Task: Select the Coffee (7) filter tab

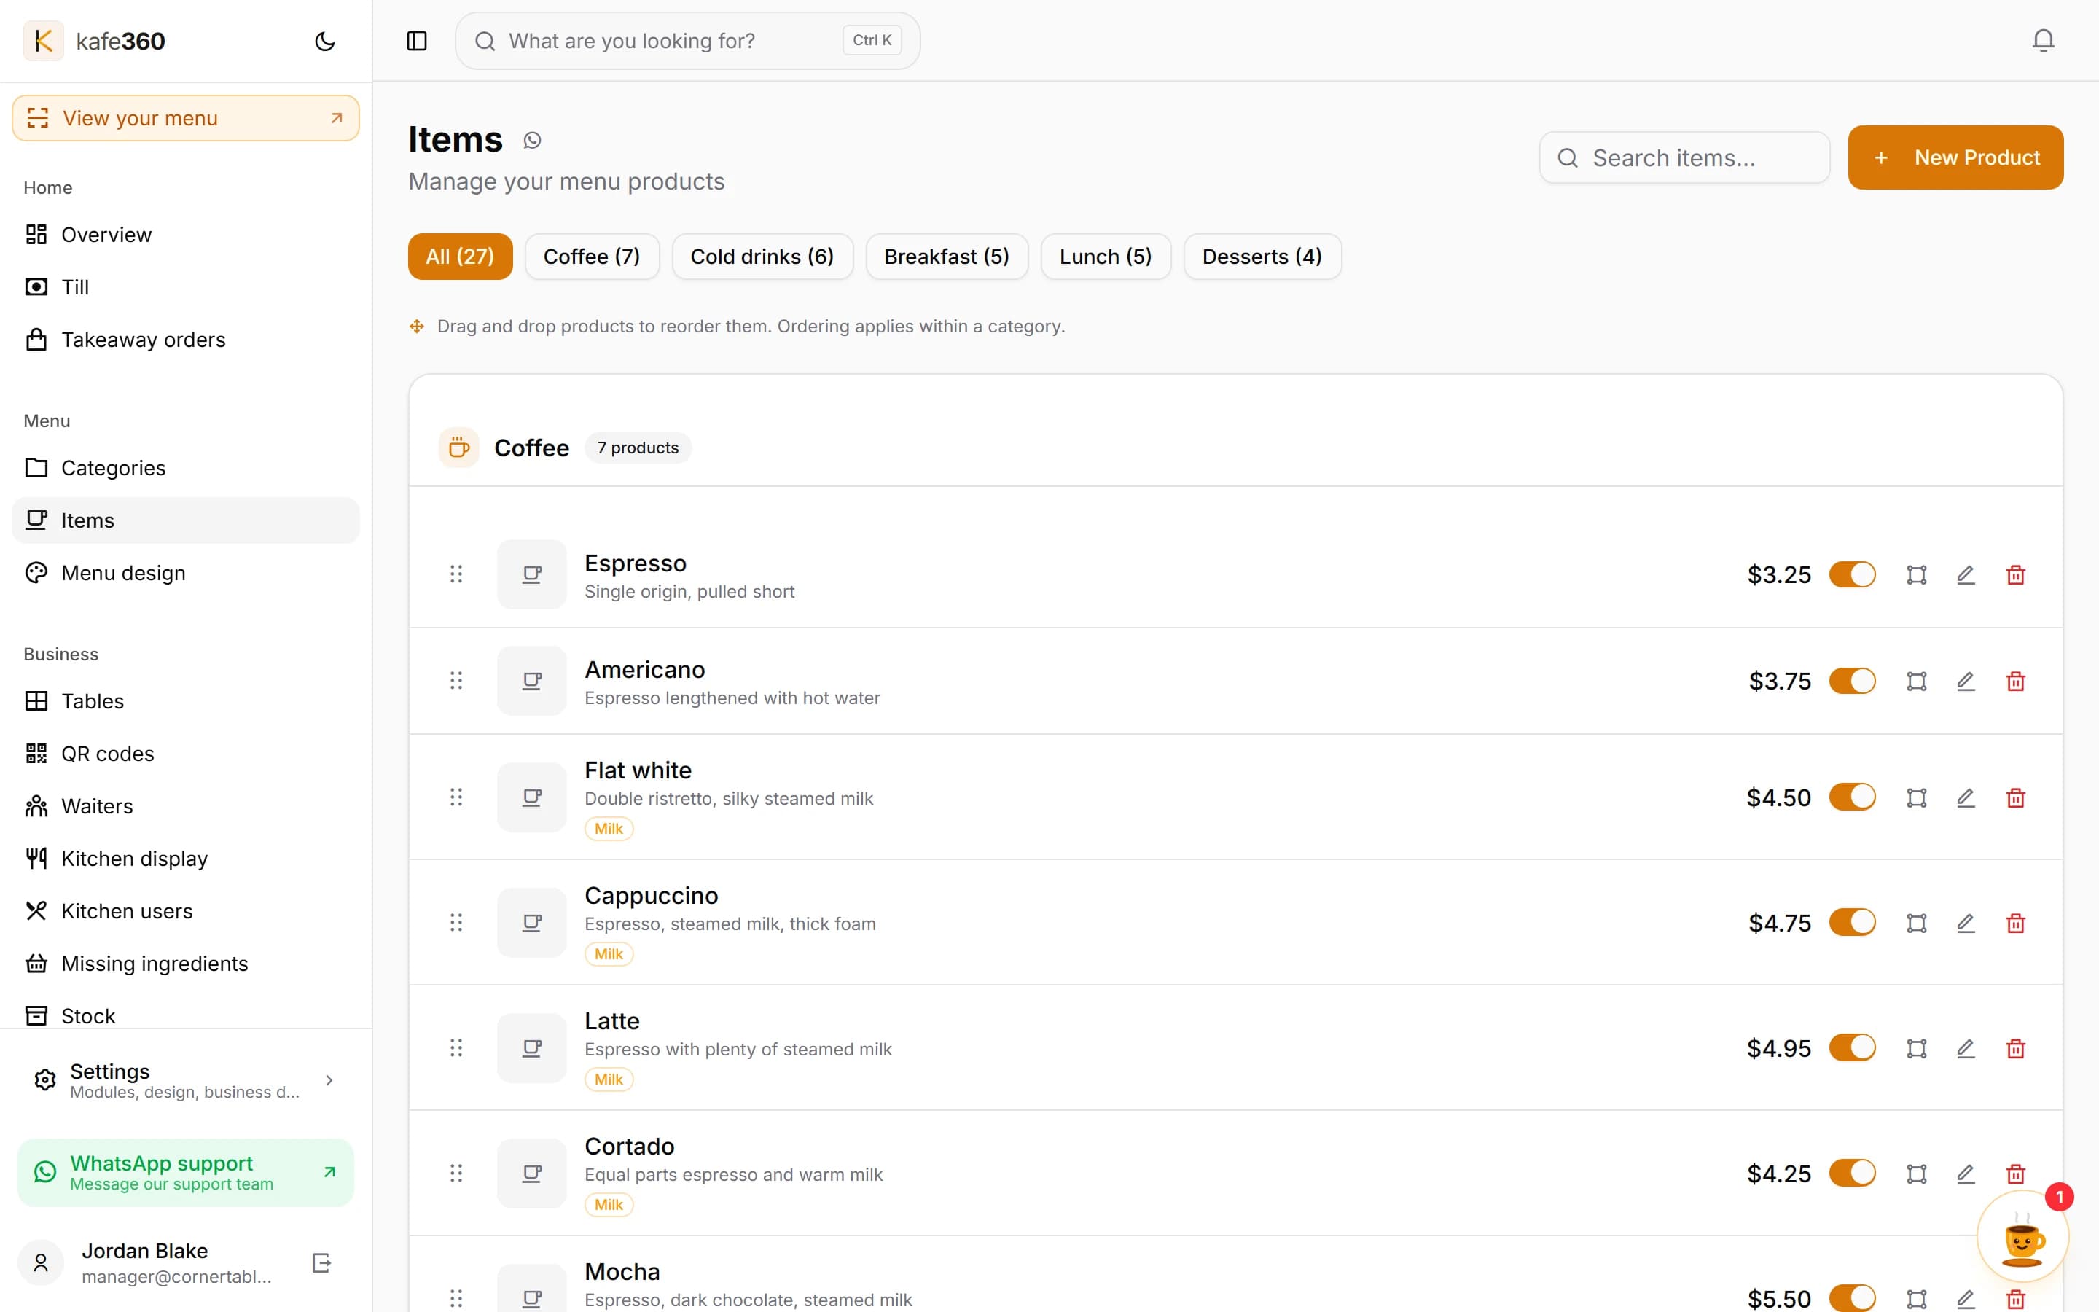Action: tap(592, 257)
